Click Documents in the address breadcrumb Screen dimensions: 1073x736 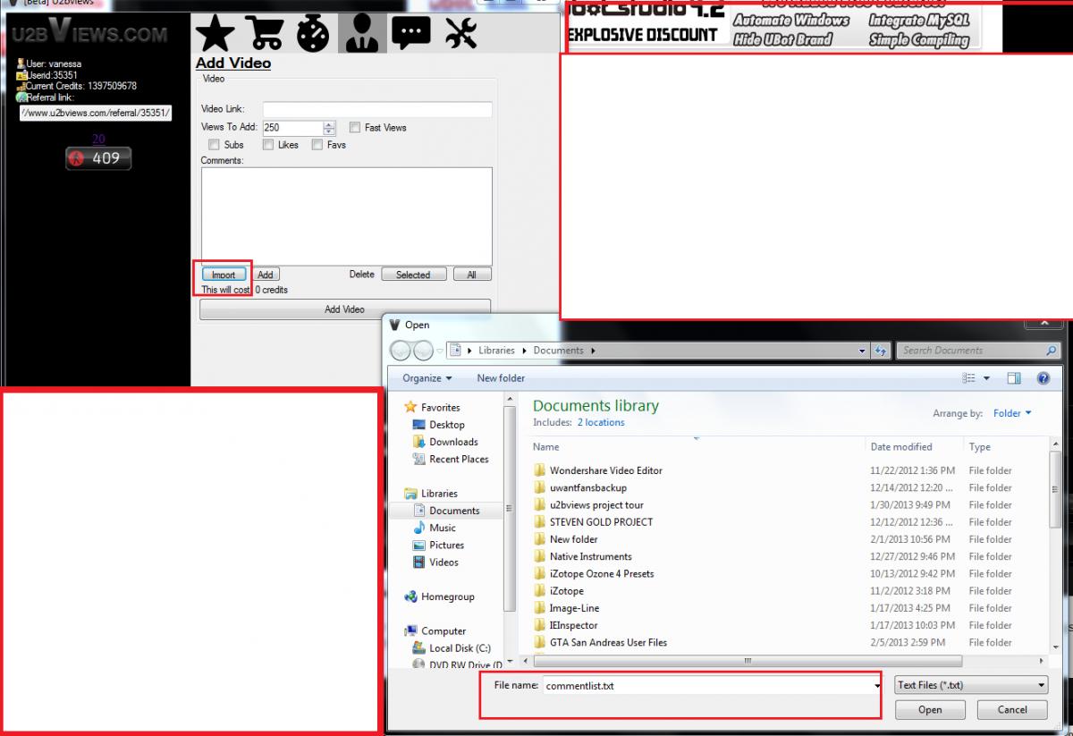(x=558, y=351)
